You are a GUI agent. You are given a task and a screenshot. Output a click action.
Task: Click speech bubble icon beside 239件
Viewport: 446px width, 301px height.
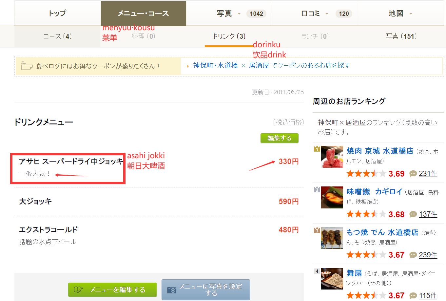pos(413,255)
